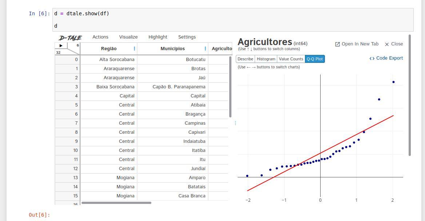Click the Indaiatuba cell

[172, 141]
